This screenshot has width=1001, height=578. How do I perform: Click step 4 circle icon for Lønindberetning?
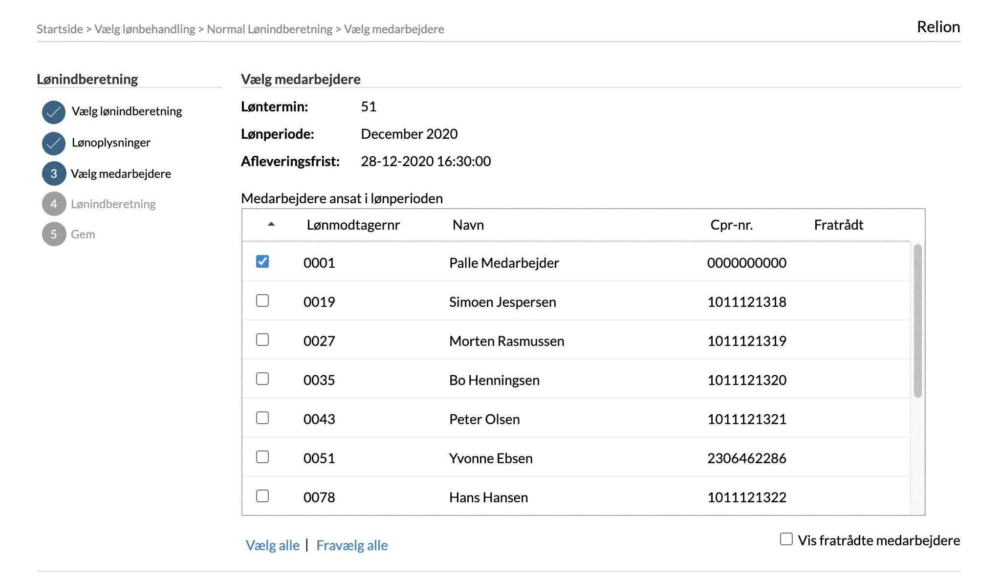point(54,204)
